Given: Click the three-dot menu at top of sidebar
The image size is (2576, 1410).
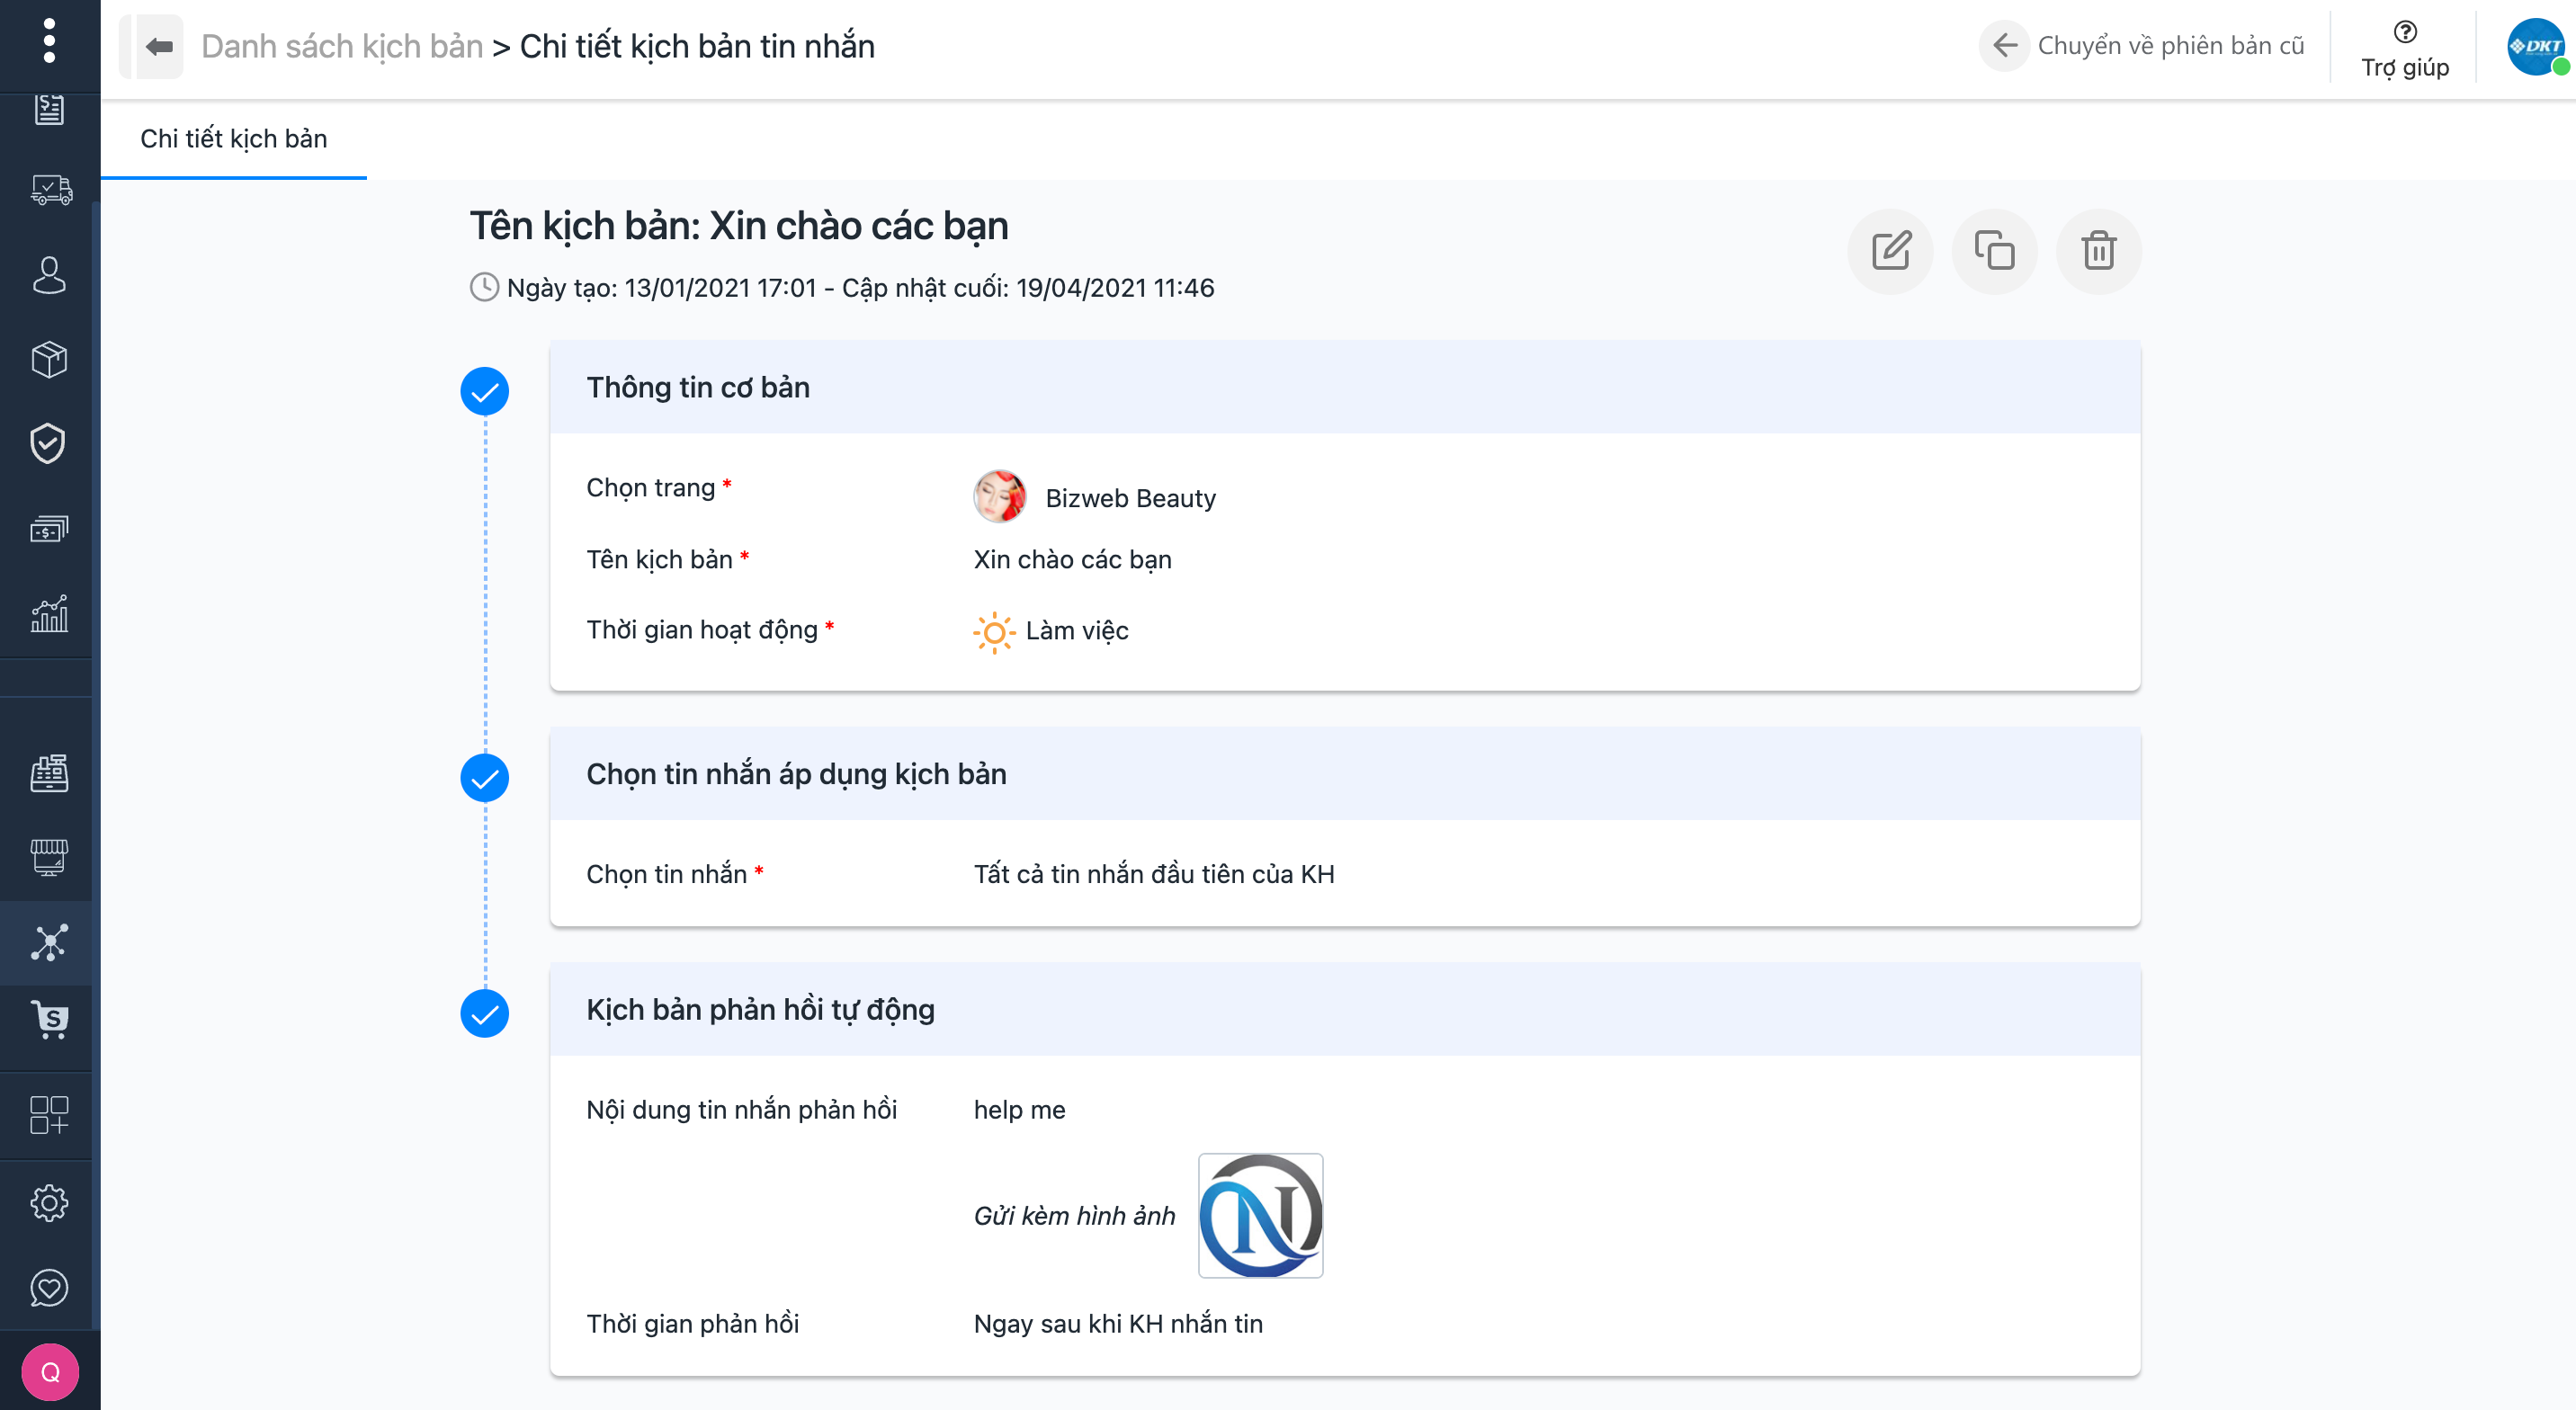Looking at the screenshot, I should click(x=49, y=41).
